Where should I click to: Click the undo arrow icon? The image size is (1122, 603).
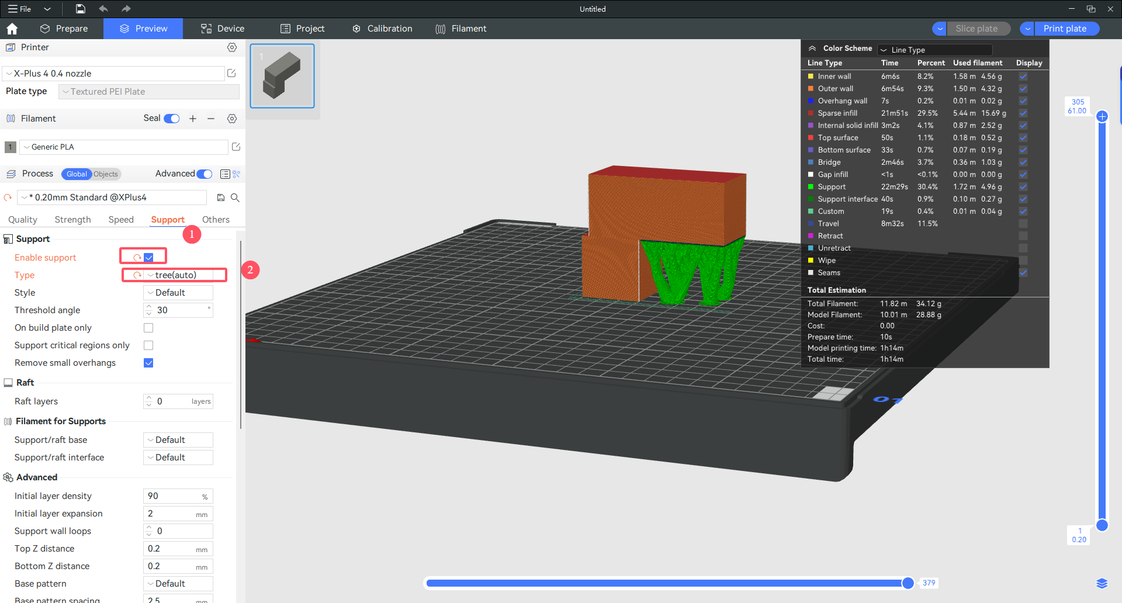(103, 9)
